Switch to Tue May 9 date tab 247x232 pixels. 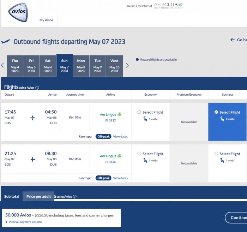pyautogui.click(x=97, y=66)
